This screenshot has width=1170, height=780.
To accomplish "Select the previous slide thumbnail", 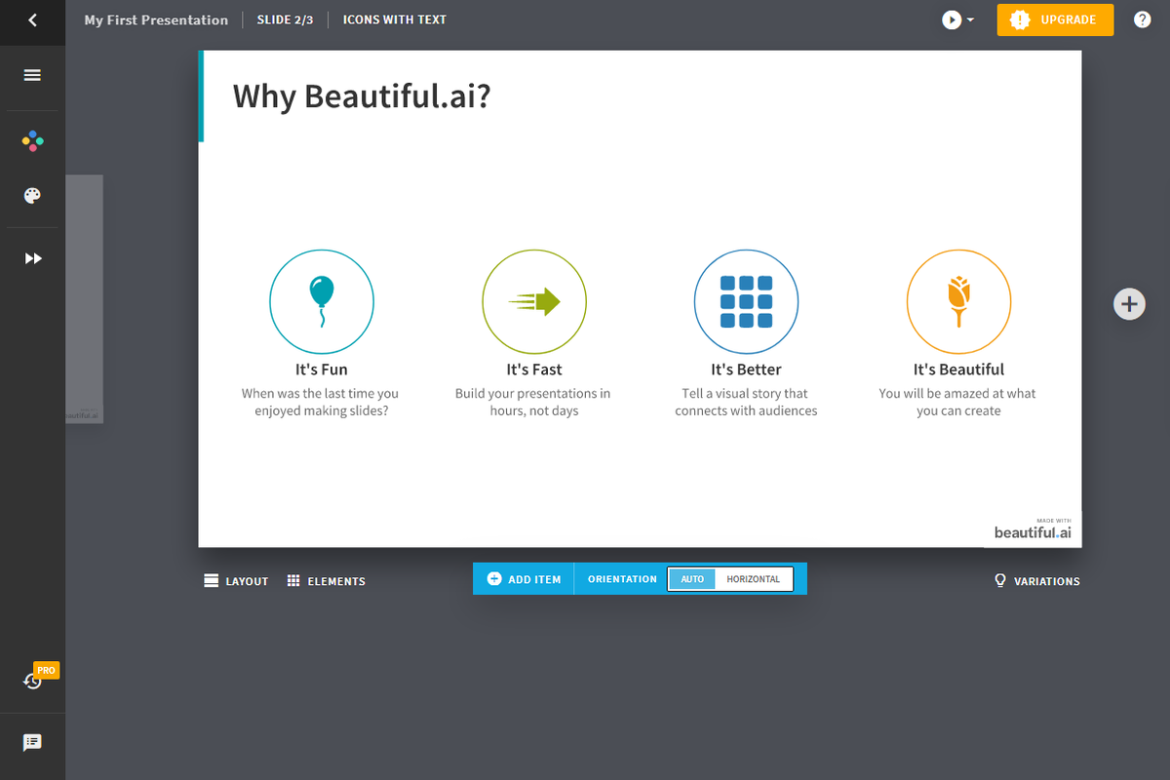I will (84, 299).
